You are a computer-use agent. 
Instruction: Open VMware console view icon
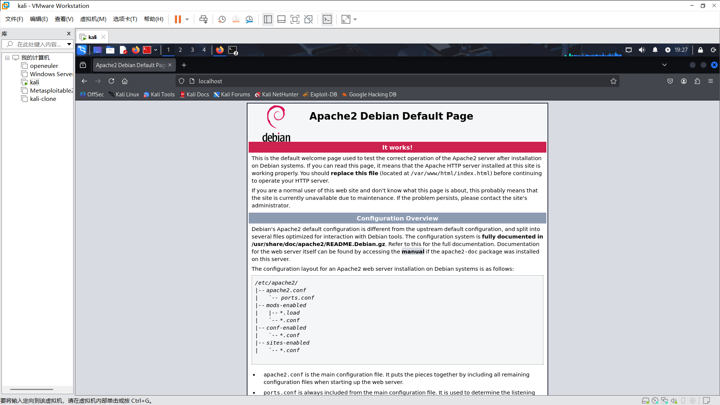[327, 19]
